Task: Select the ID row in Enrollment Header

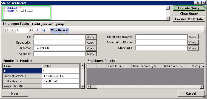Action: pos(41,71)
